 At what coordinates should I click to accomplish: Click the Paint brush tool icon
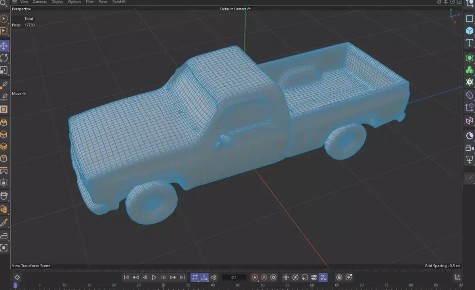pos(4,222)
